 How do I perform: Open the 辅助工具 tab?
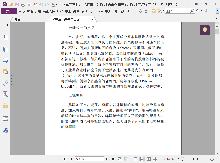[111, 11]
